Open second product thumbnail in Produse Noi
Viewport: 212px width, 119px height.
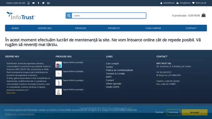click(x=59, y=73)
